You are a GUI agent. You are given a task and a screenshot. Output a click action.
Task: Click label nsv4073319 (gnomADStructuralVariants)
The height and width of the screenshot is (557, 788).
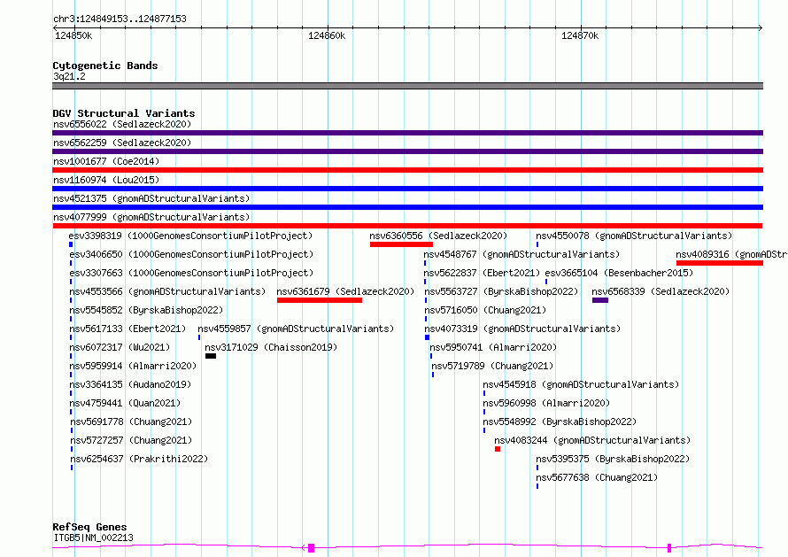[x=522, y=329]
